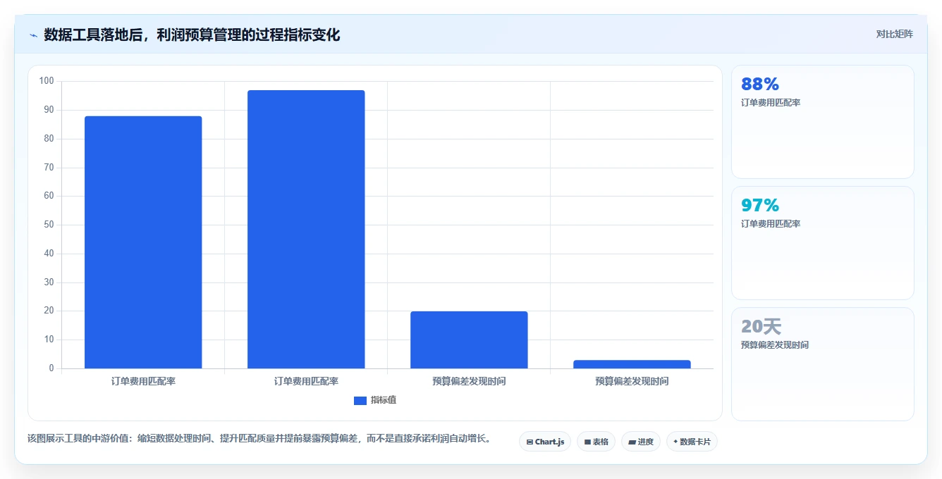Screen dimensions: 942x479
Task: Click the x-axis label below the 97 bar
Action: pyautogui.click(x=306, y=381)
